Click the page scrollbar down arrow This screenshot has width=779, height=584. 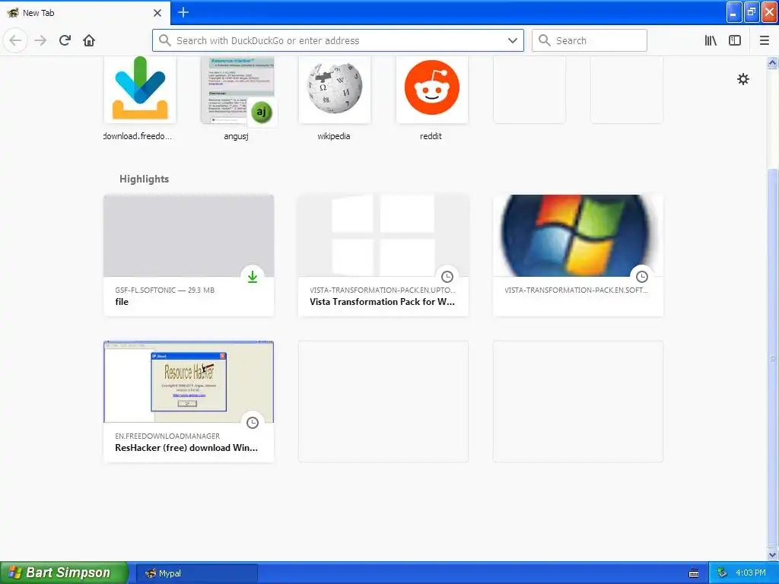pos(772,554)
